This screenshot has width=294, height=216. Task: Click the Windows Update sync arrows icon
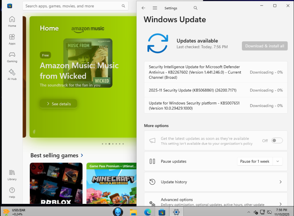click(x=158, y=43)
